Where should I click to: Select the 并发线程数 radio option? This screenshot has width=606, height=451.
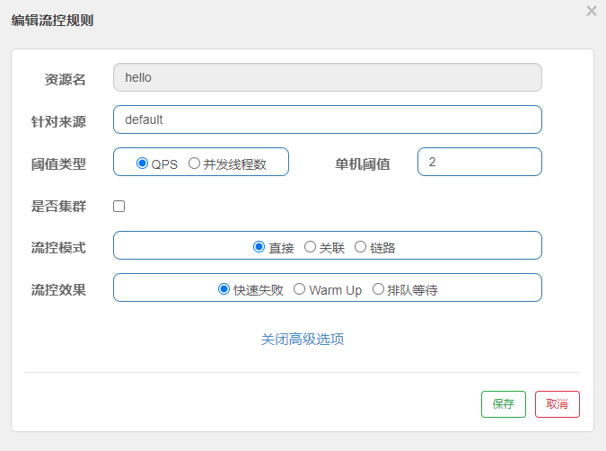(x=194, y=164)
